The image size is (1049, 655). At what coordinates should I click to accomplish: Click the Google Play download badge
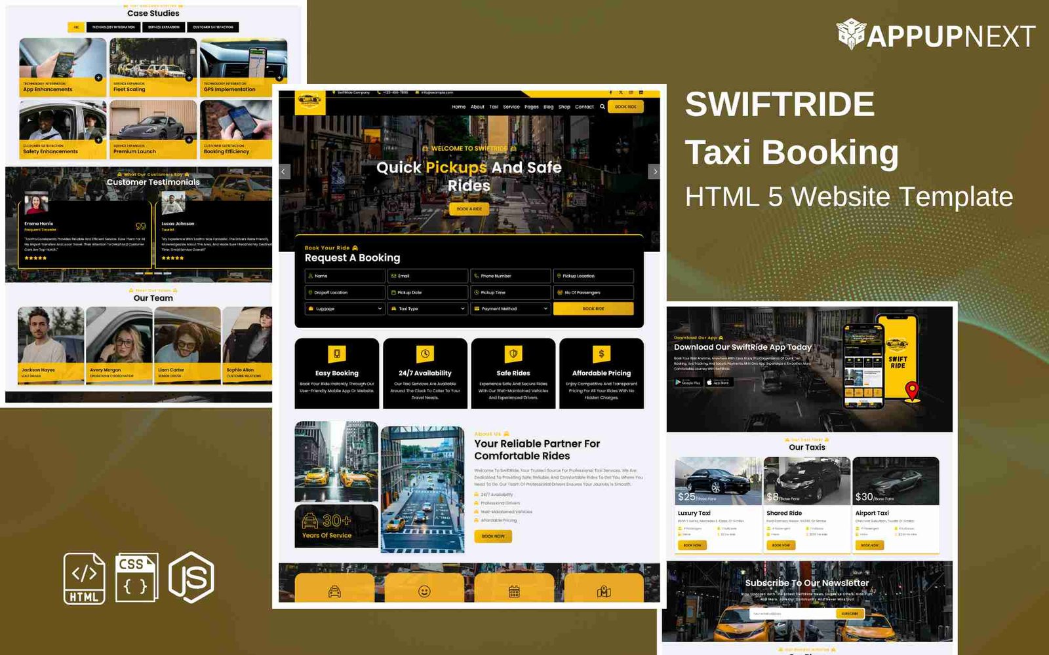point(687,382)
